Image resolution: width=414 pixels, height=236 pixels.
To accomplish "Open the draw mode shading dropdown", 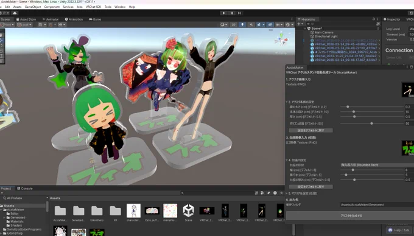I will (x=223, y=24).
